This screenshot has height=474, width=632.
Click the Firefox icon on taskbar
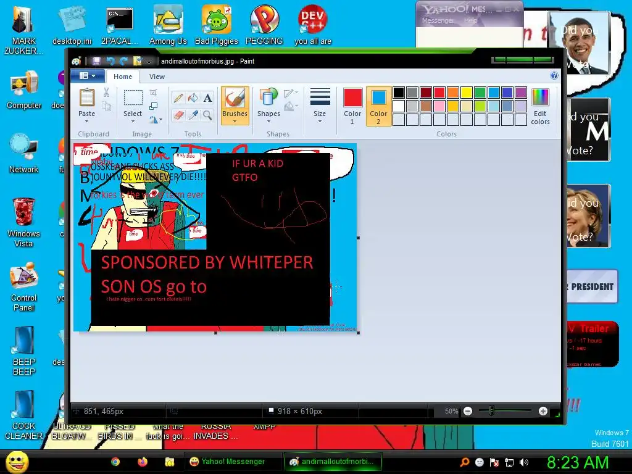(143, 462)
